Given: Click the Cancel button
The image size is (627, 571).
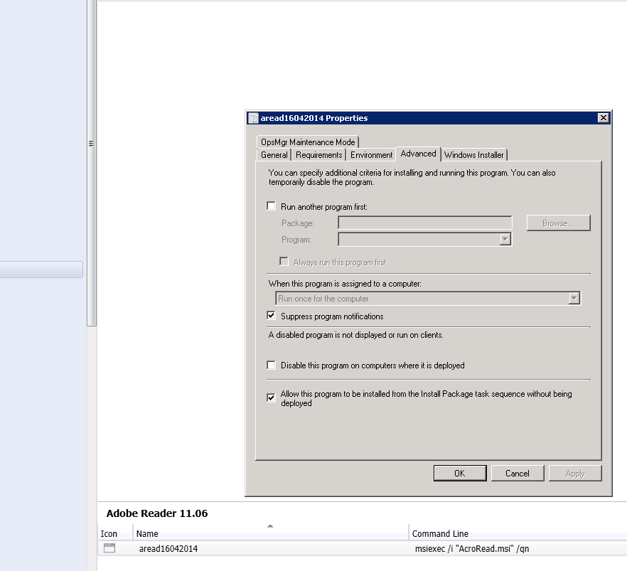Looking at the screenshot, I should [x=517, y=474].
